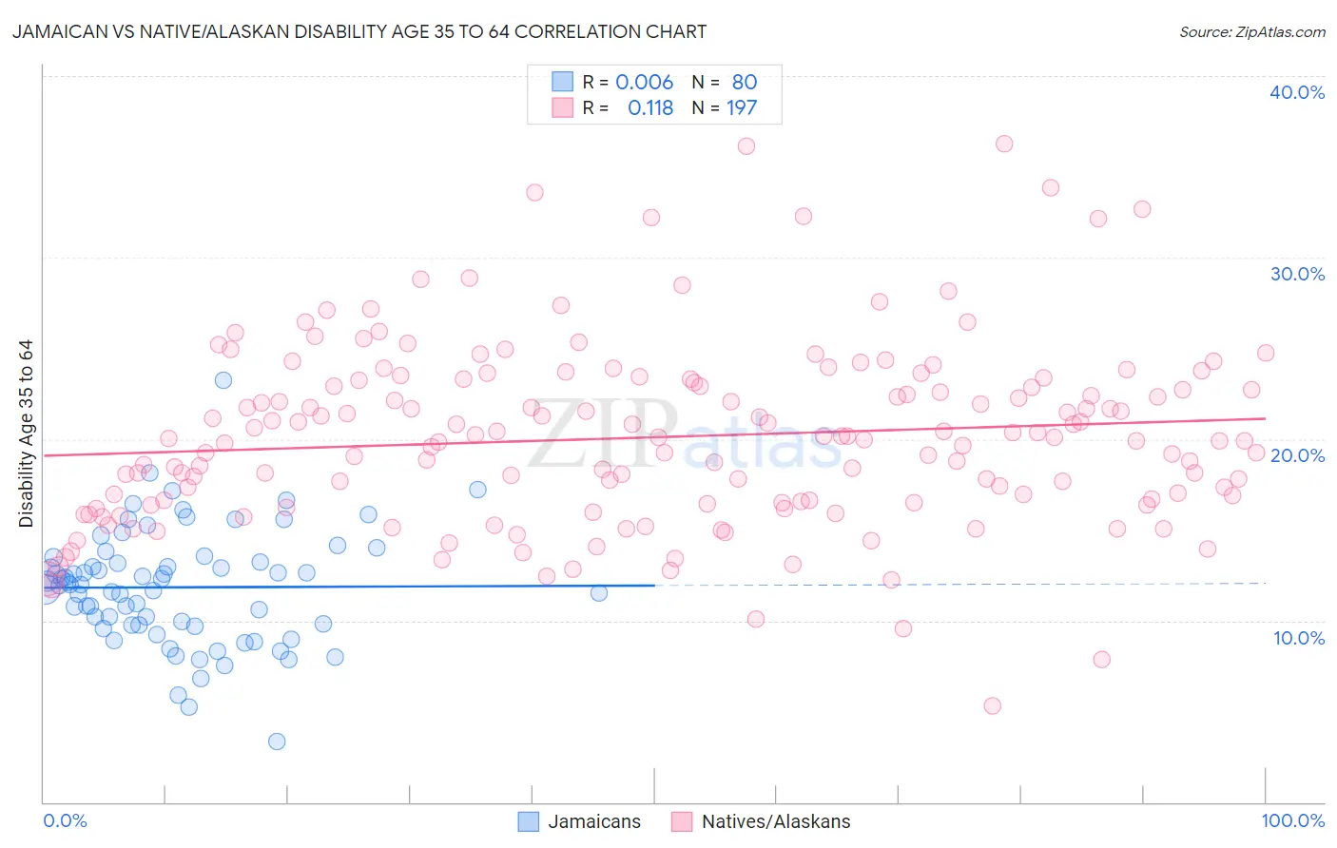
Task: Click the pink swatch beside R = 0.118
Action: 562,107
